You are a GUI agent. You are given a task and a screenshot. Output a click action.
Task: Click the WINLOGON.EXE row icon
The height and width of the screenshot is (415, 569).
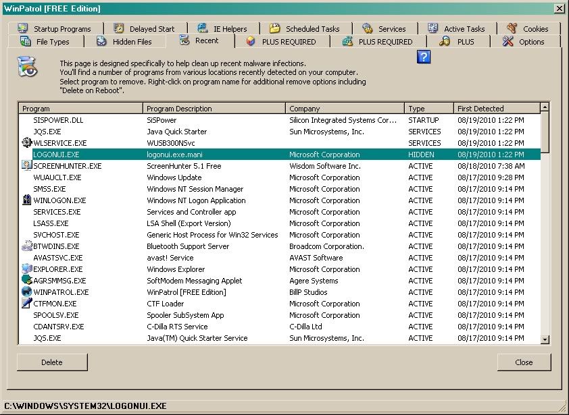[27, 200]
